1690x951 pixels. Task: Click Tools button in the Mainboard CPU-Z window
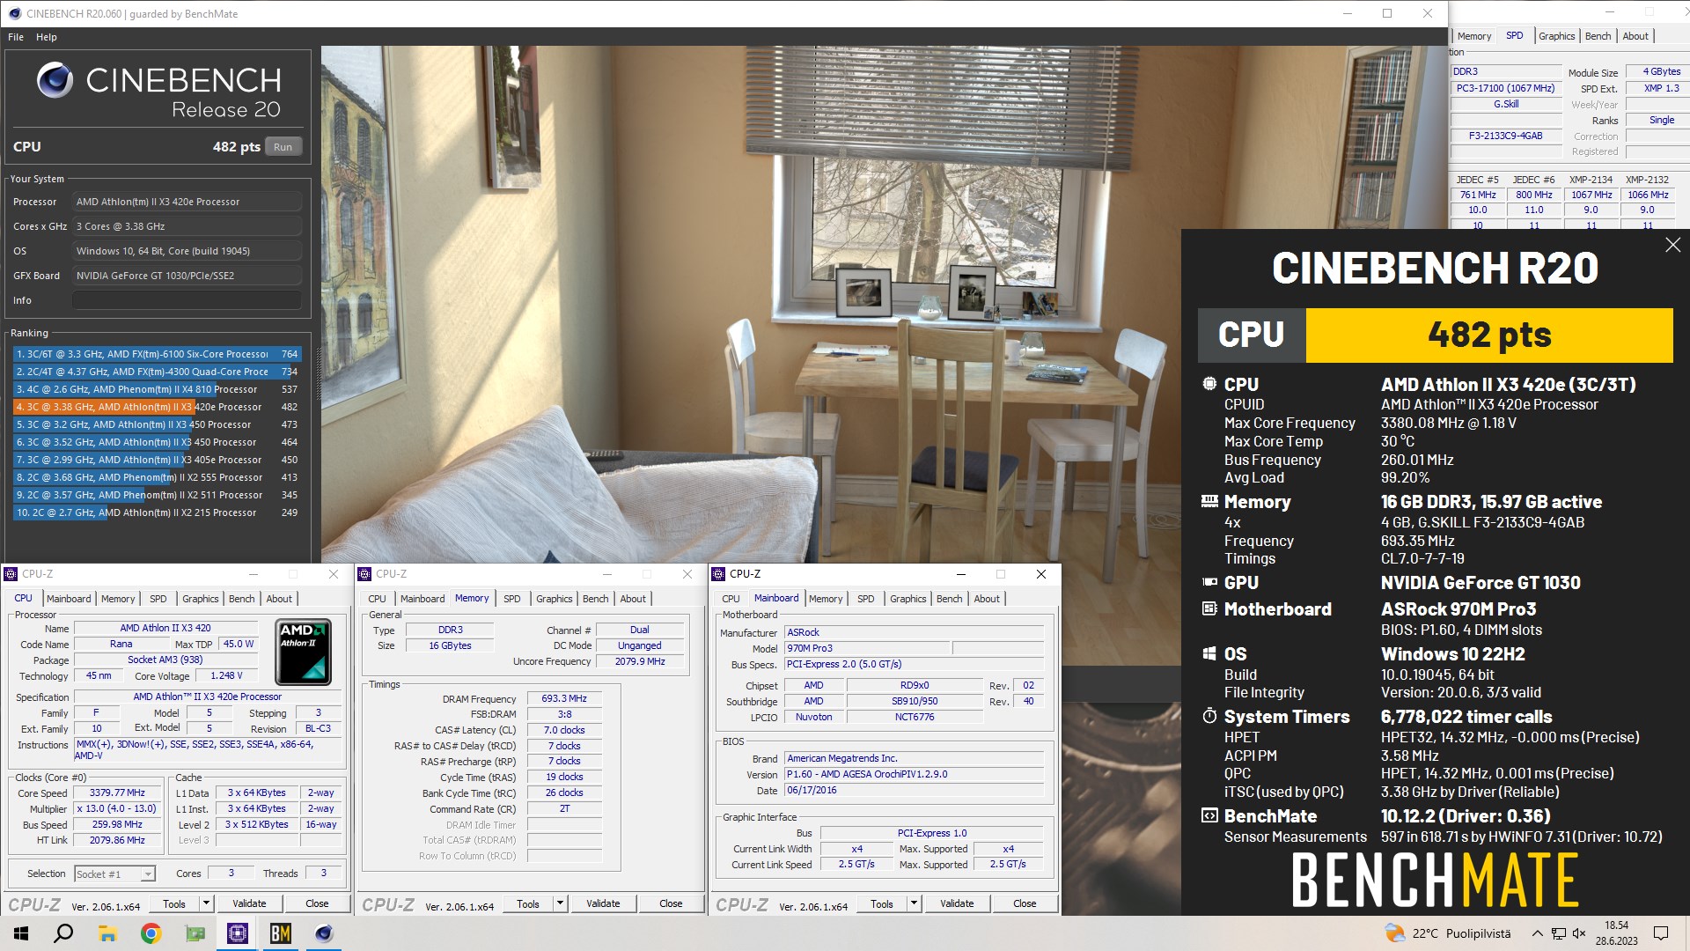pos(881,903)
